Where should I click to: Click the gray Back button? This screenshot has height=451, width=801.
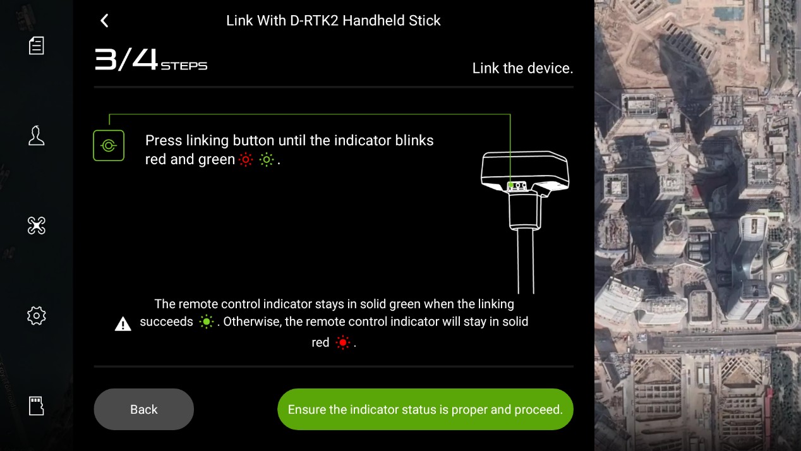tap(144, 409)
